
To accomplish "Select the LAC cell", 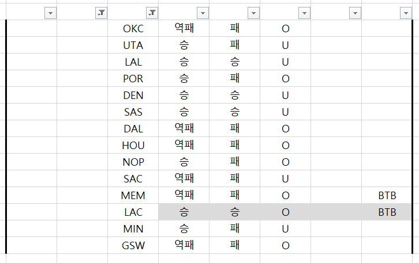I will coord(133,212).
